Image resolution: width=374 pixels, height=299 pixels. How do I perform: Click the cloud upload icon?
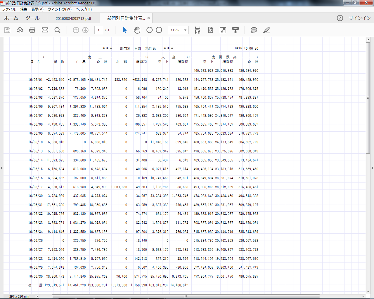(x=20, y=30)
